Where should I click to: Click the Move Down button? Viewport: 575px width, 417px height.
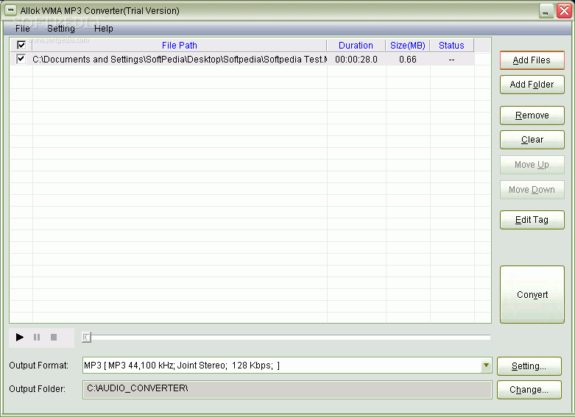point(532,190)
